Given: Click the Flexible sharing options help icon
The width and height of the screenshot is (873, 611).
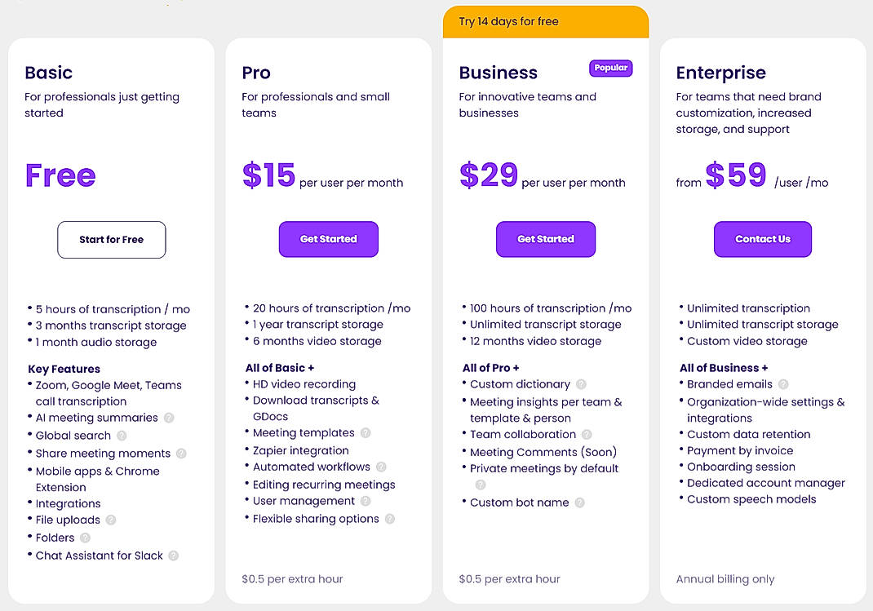Looking at the screenshot, I should (389, 518).
